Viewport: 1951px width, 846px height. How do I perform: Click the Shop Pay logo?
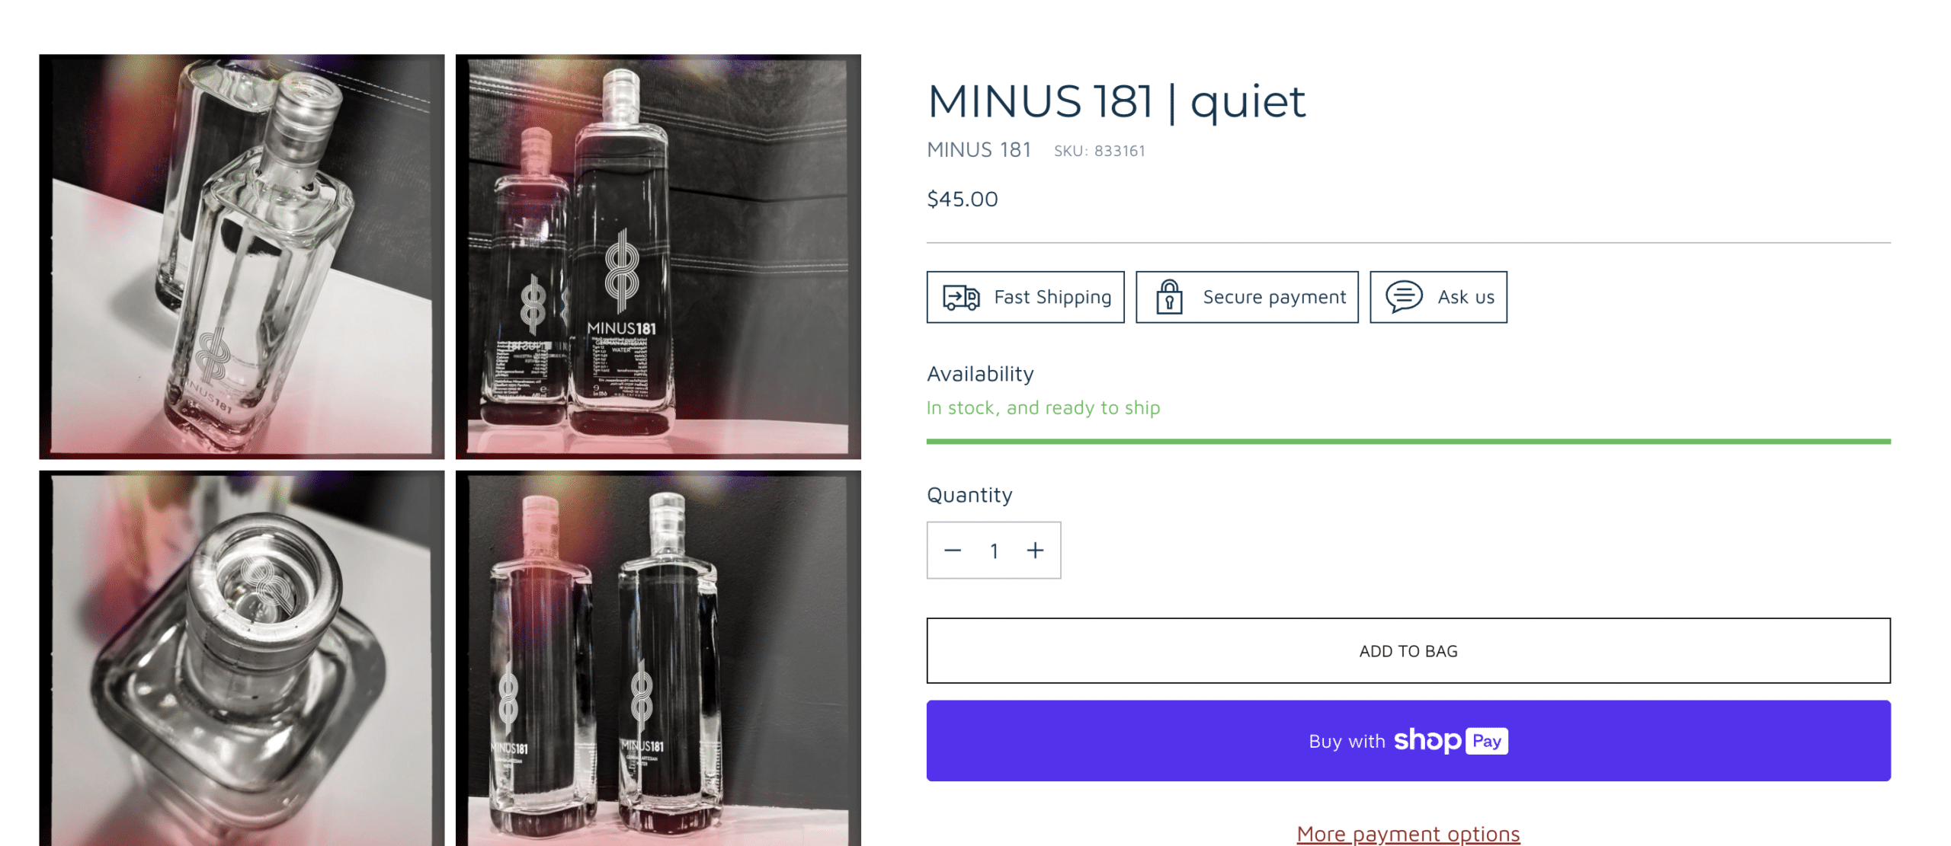click(x=1450, y=740)
